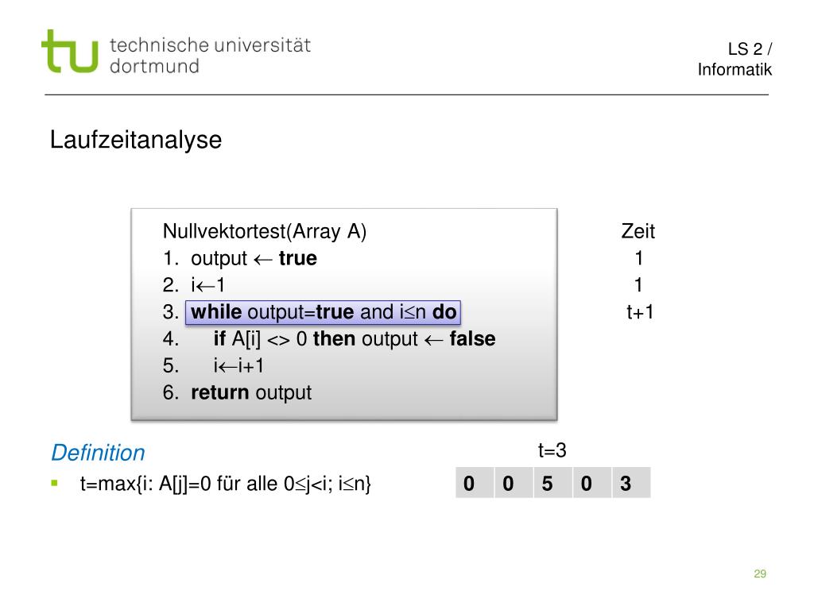Click the Nullvektortest(Array A) header

click(x=265, y=231)
